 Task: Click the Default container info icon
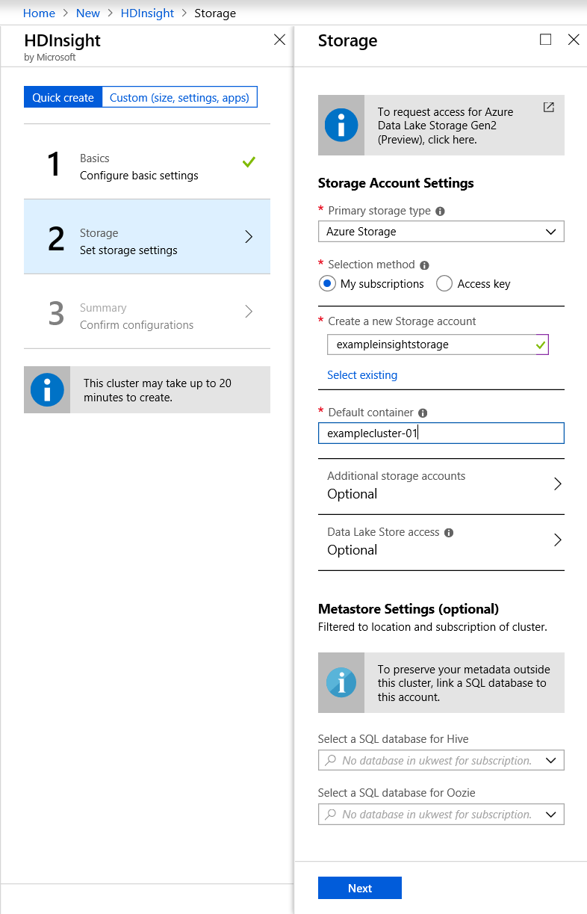[423, 413]
